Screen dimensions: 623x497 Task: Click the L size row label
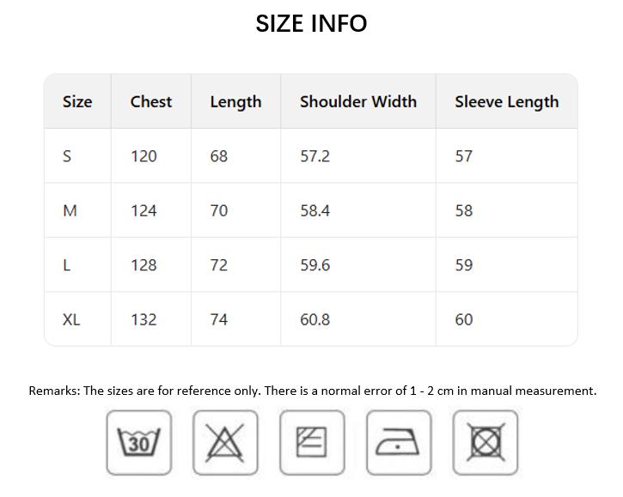tap(67, 264)
